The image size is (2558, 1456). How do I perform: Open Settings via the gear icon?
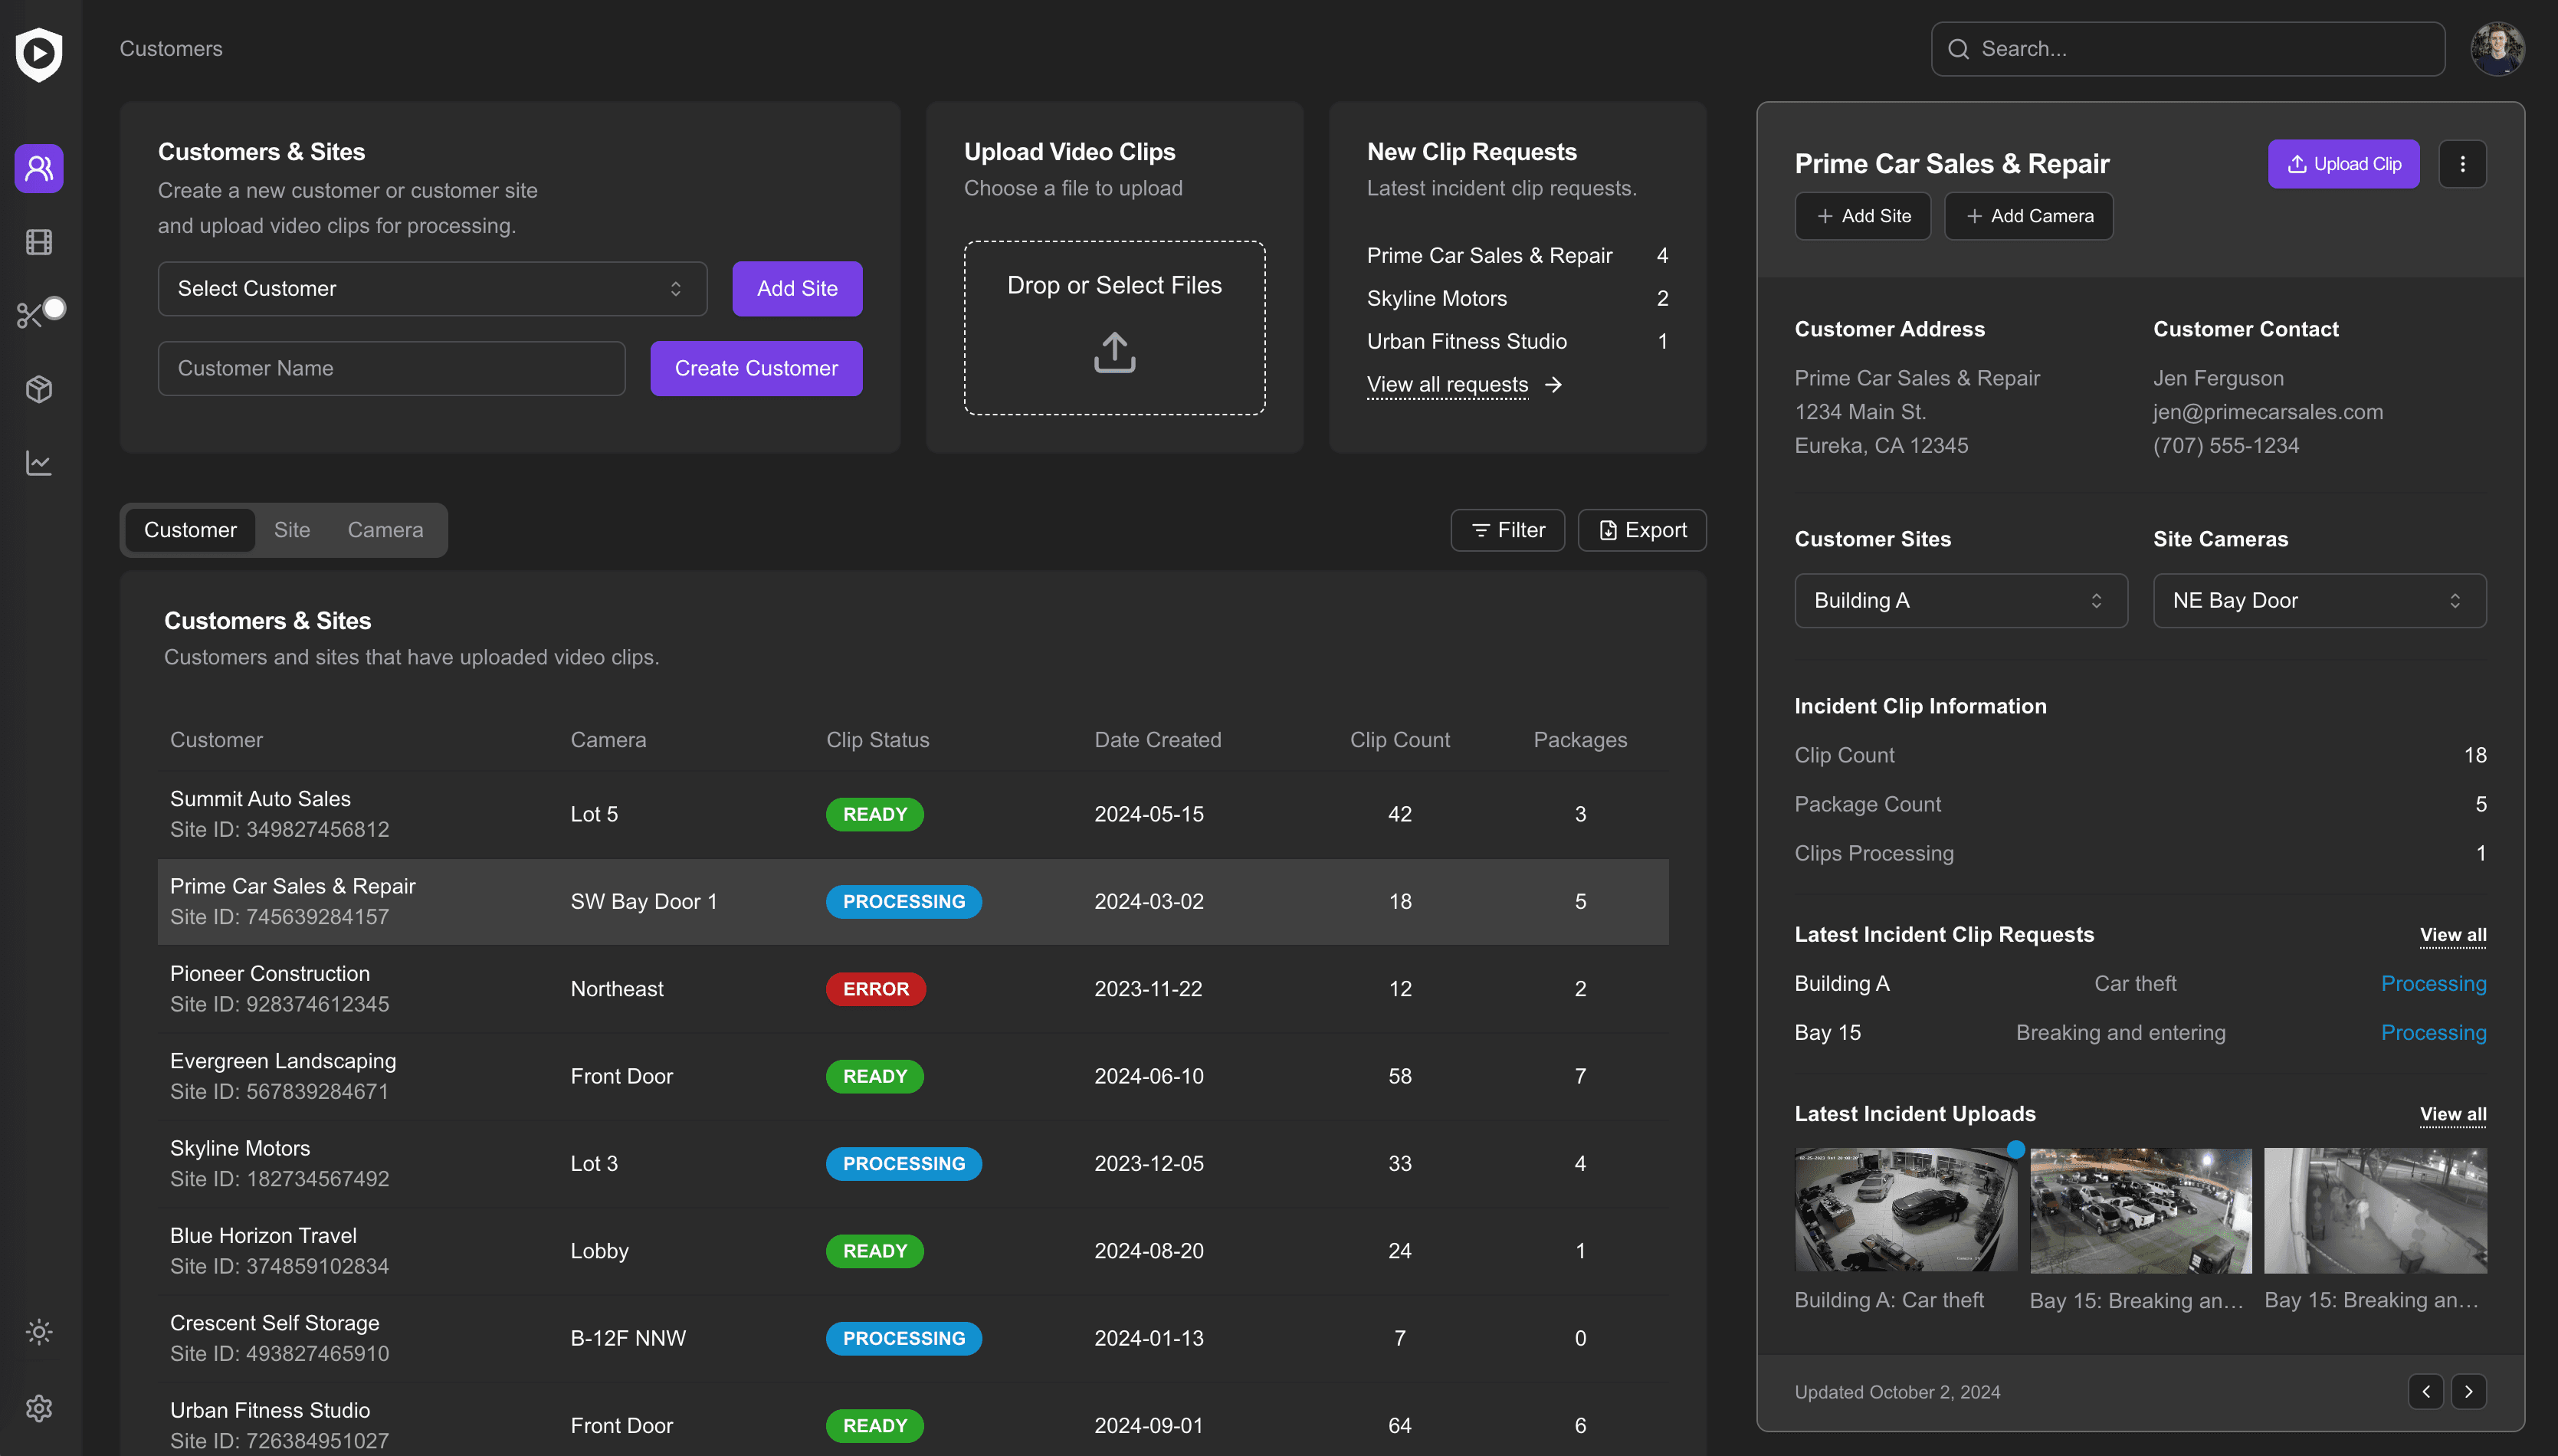pos(38,1408)
